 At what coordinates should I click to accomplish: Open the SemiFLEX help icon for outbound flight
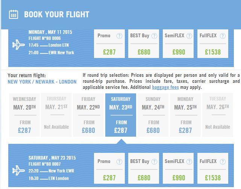click(x=189, y=36)
